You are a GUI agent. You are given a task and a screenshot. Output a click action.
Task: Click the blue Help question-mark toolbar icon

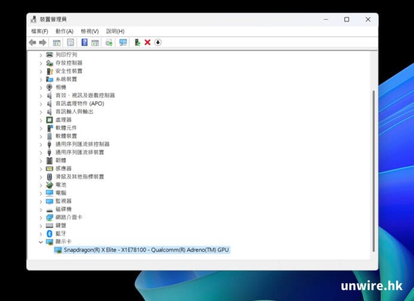click(85, 42)
